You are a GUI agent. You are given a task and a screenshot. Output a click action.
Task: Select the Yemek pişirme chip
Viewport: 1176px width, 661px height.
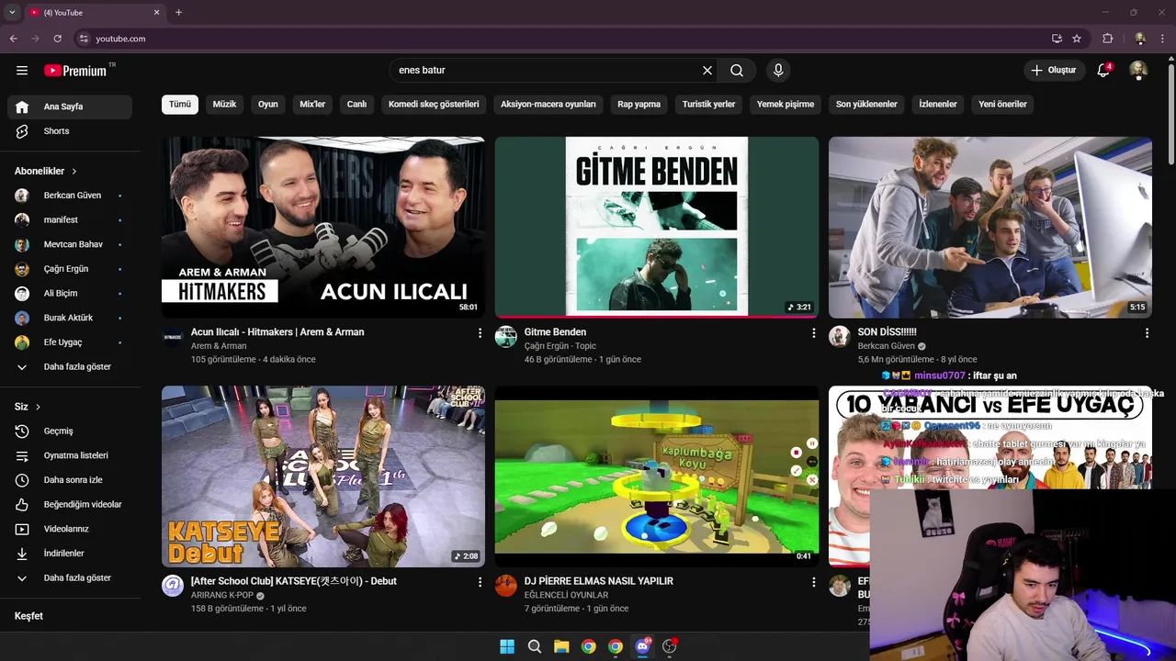[786, 104]
